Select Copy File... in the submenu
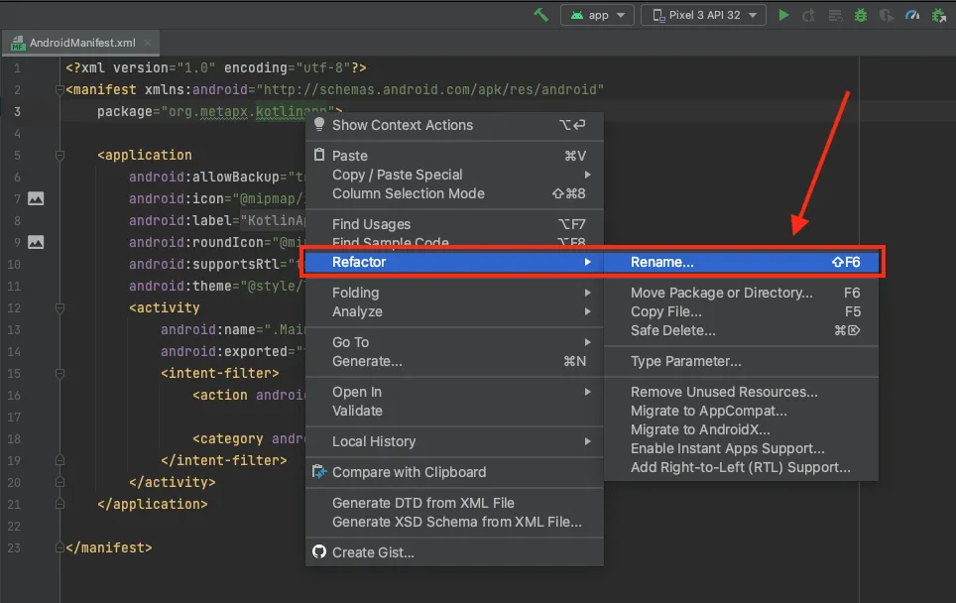Image resolution: width=956 pixels, height=603 pixels. coord(742,311)
